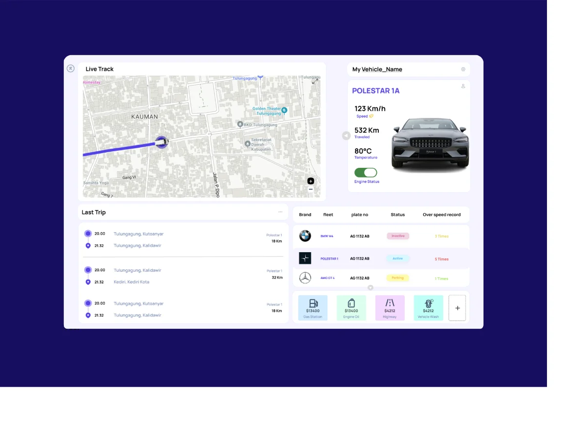Click the 3 Times over speed value

click(x=442, y=236)
